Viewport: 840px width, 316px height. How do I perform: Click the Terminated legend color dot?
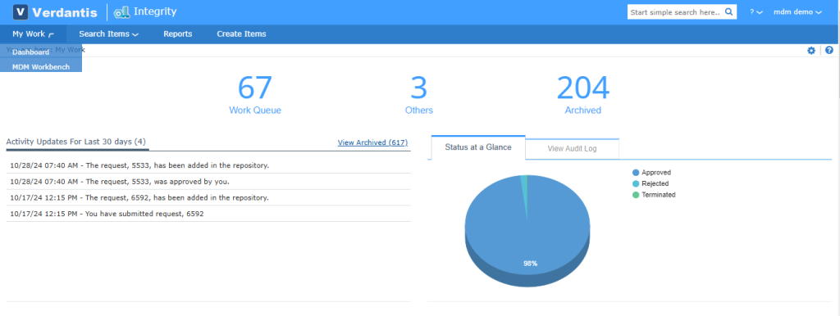(636, 195)
